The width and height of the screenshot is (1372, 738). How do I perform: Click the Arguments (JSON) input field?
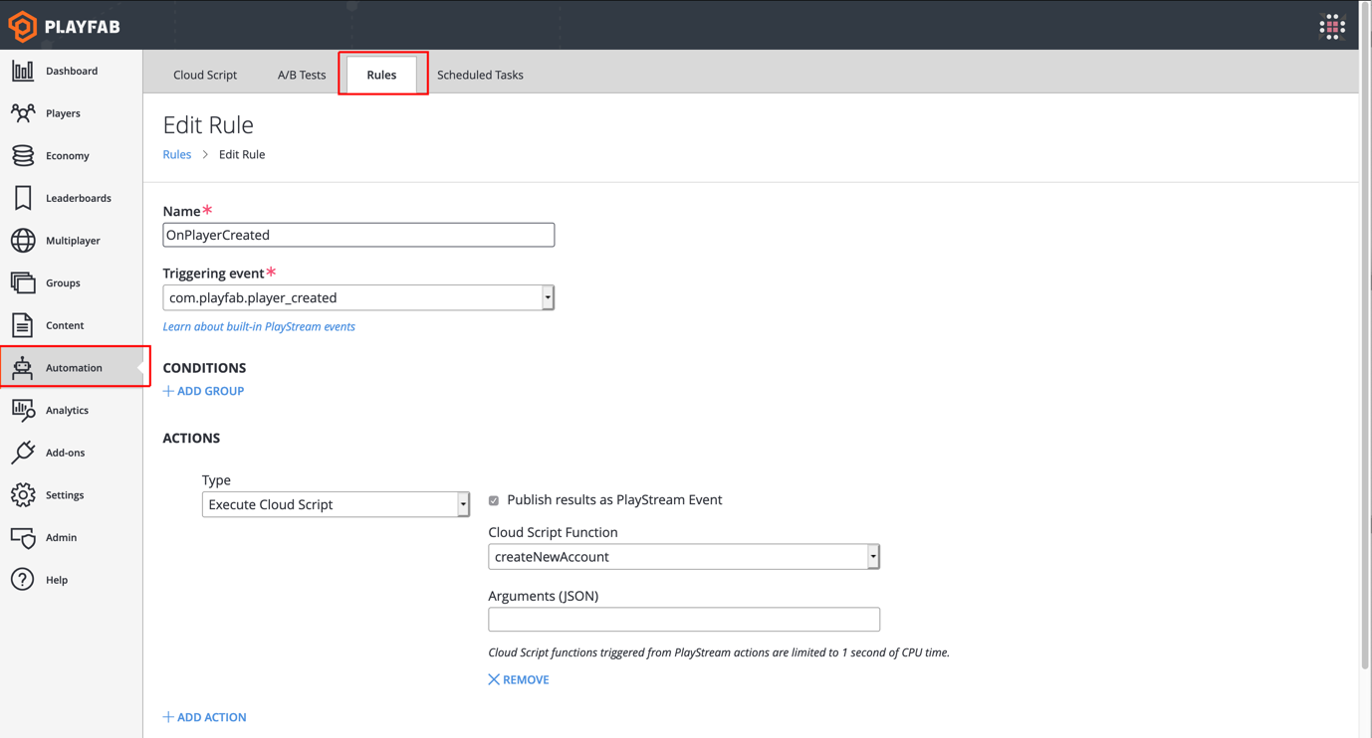click(x=684, y=620)
